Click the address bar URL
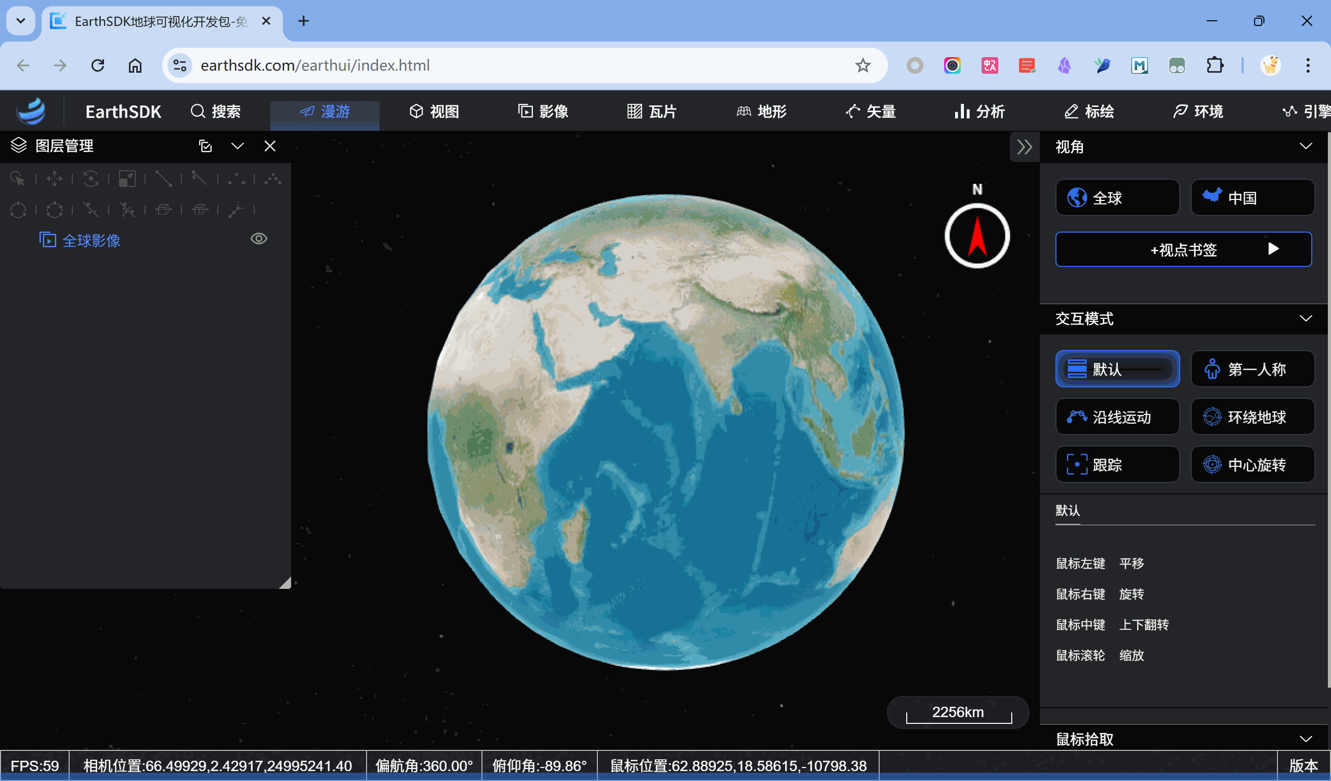This screenshot has width=1331, height=781. point(315,65)
